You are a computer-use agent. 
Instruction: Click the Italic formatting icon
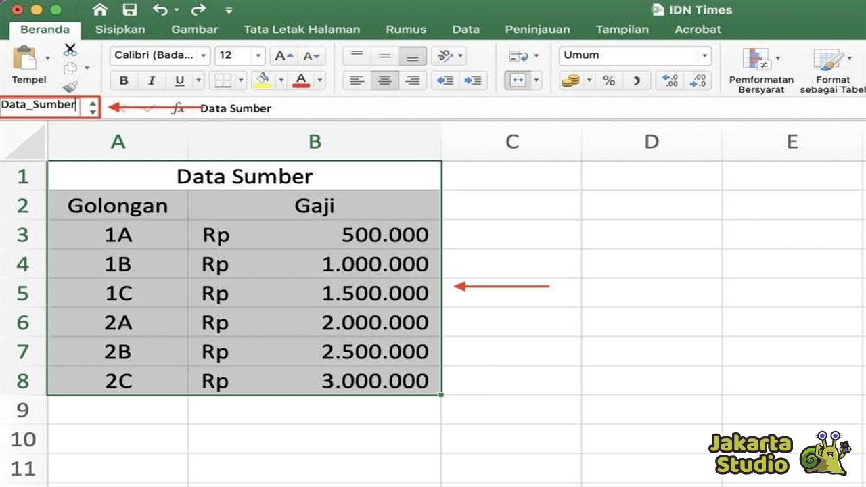pos(152,80)
